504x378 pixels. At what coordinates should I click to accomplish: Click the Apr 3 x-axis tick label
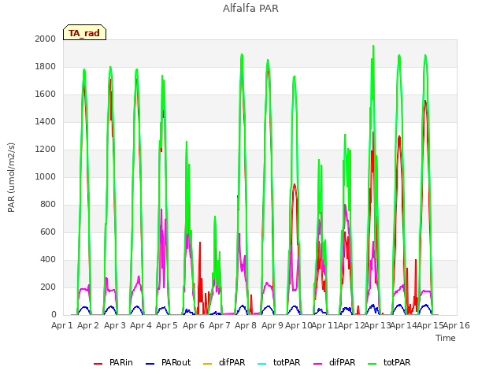tap(115, 325)
